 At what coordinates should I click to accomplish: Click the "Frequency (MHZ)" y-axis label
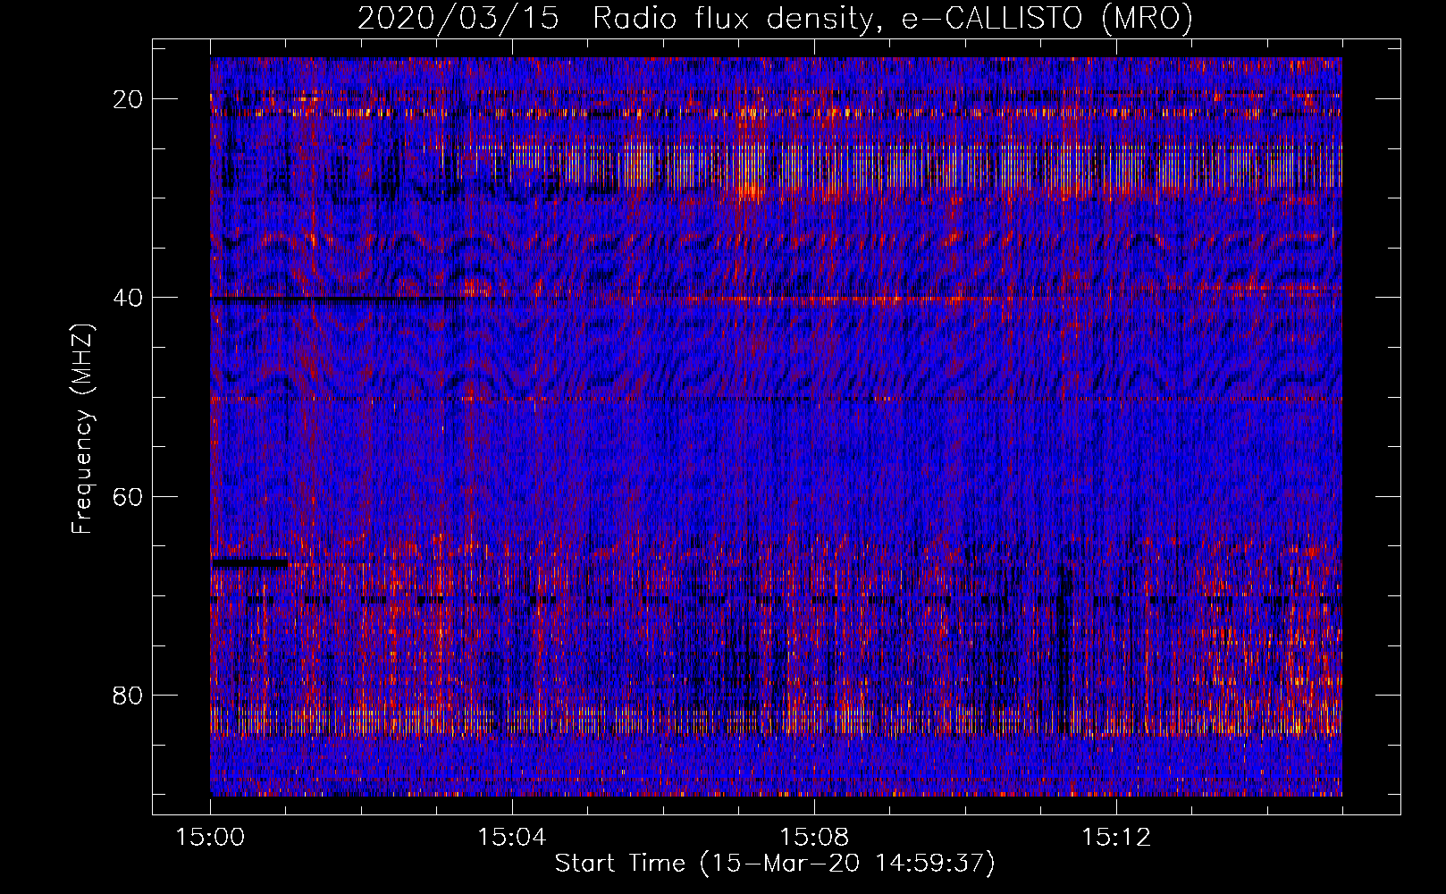pyautogui.click(x=82, y=429)
